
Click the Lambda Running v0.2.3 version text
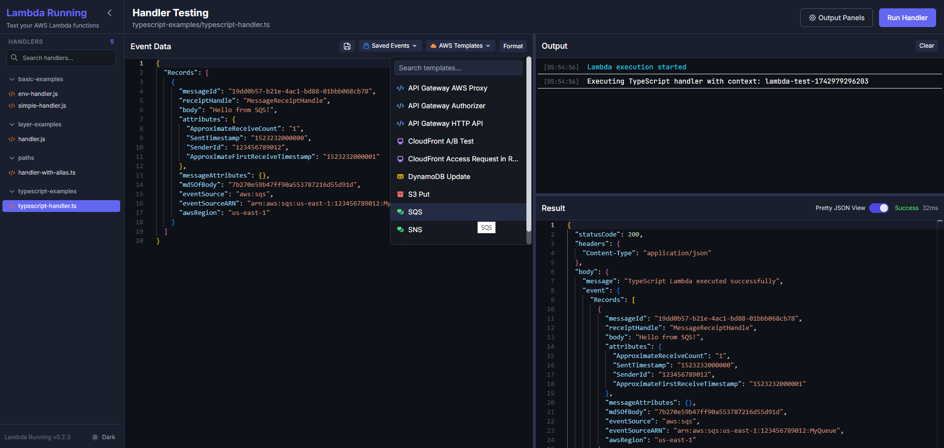(x=37, y=437)
